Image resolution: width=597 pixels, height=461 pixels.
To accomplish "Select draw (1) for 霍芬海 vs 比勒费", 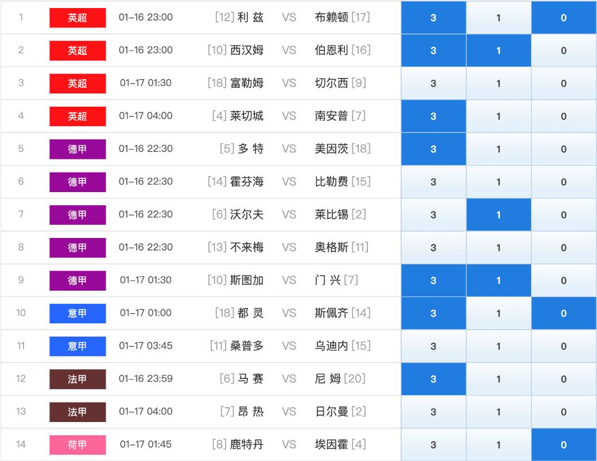I will 498,182.
